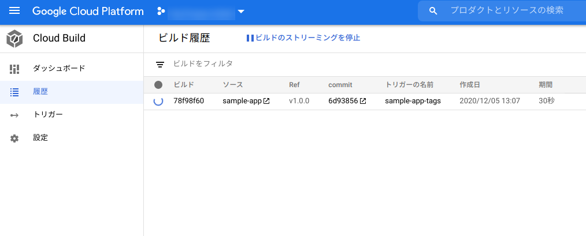Screen dimensions: 586x236
Task: Click the 期間 column header
Action: pos(546,85)
